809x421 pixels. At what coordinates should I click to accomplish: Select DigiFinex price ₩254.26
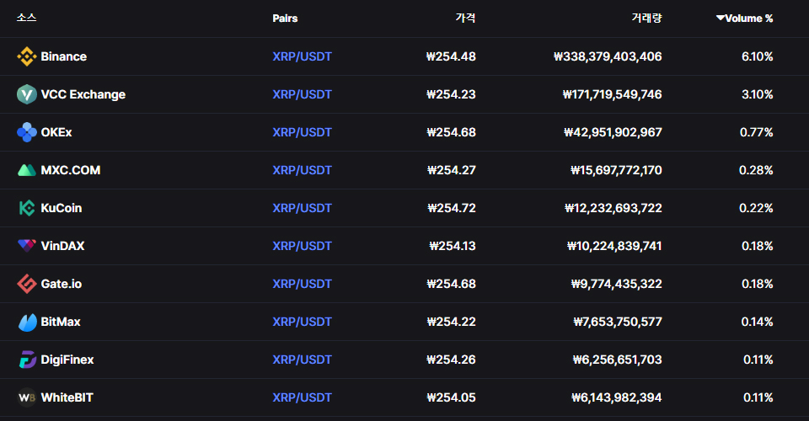[x=451, y=360]
